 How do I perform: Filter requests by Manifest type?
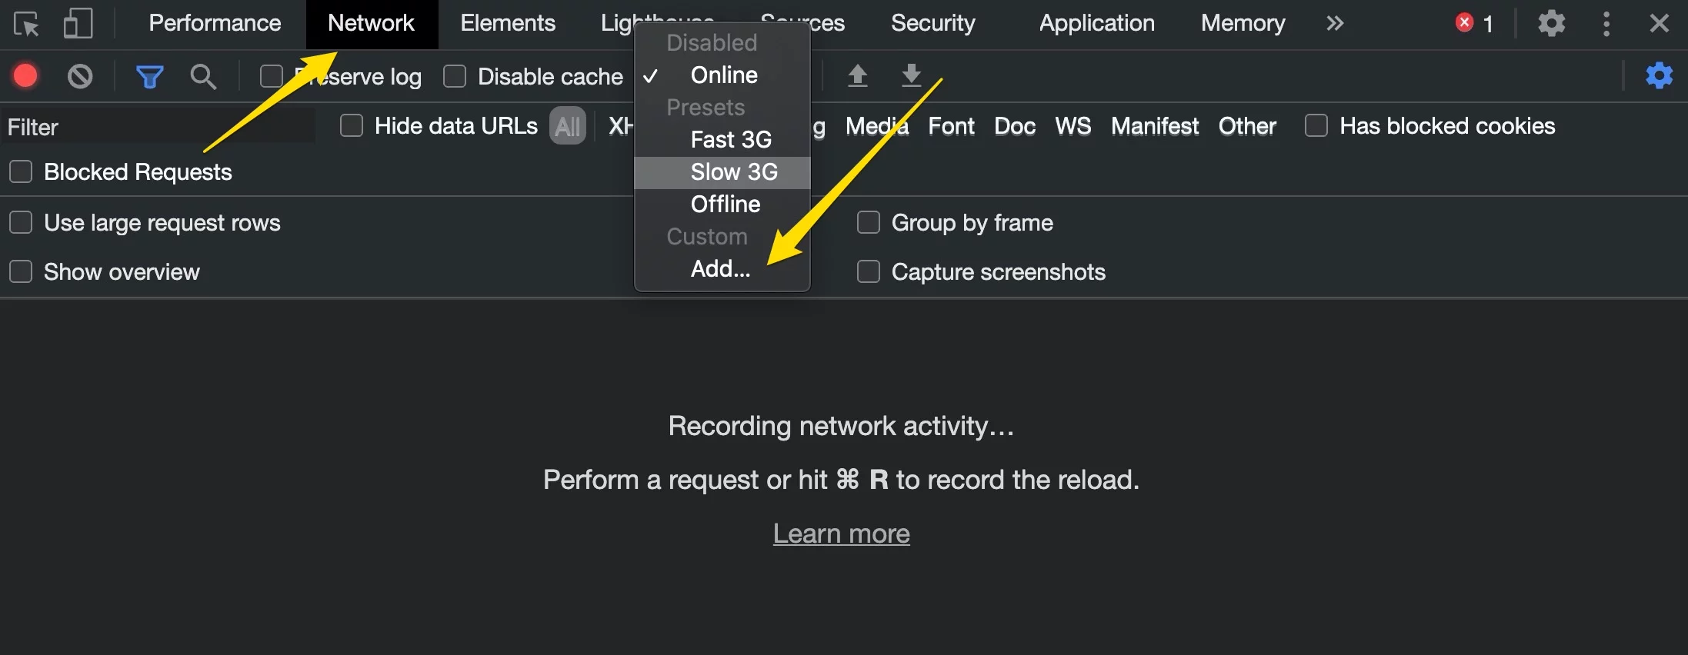click(x=1155, y=126)
